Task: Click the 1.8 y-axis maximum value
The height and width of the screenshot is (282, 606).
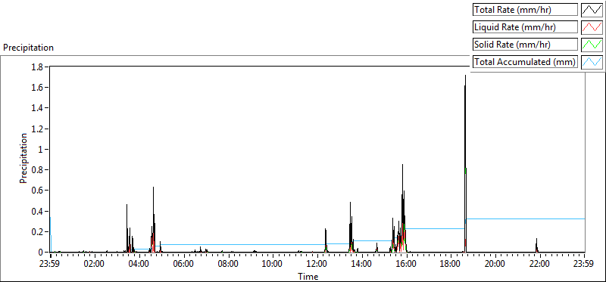Action: click(37, 67)
